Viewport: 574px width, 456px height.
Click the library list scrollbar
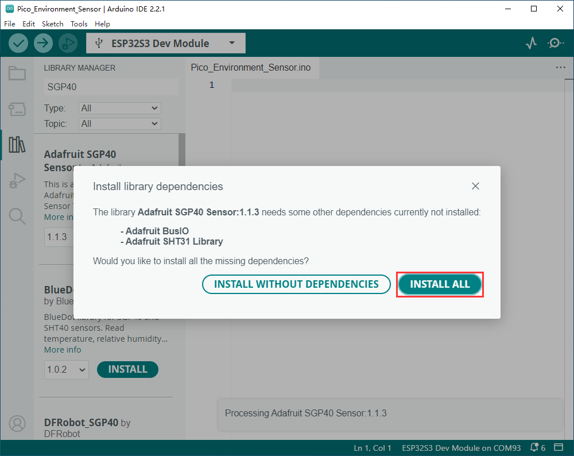tap(181, 150)
